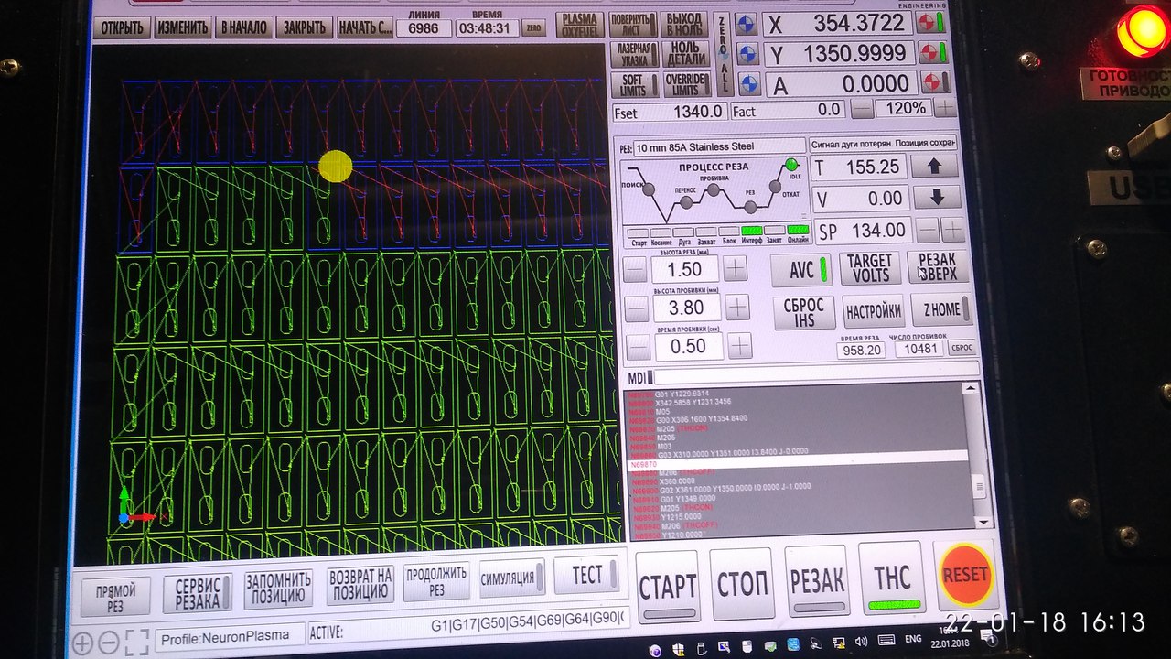Click the ИЗМЕНИТЬ (edit) button
The height and width of the screenshot is (659, 1171).
183,27
